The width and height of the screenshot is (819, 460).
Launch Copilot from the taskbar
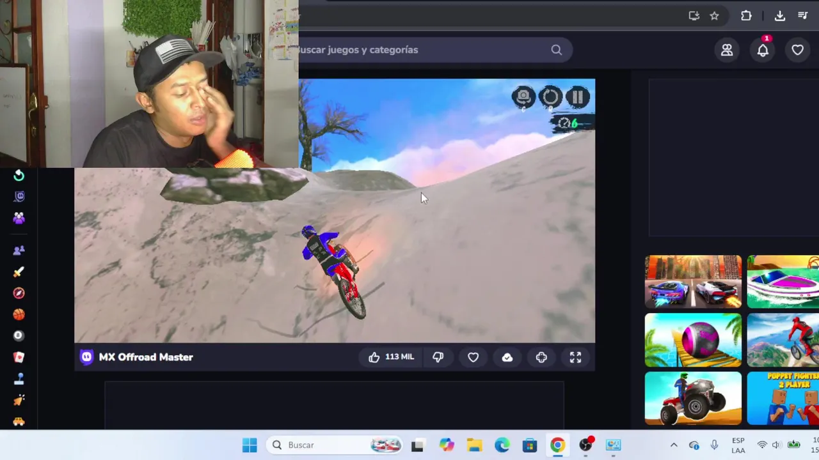[x=447, y=445]
